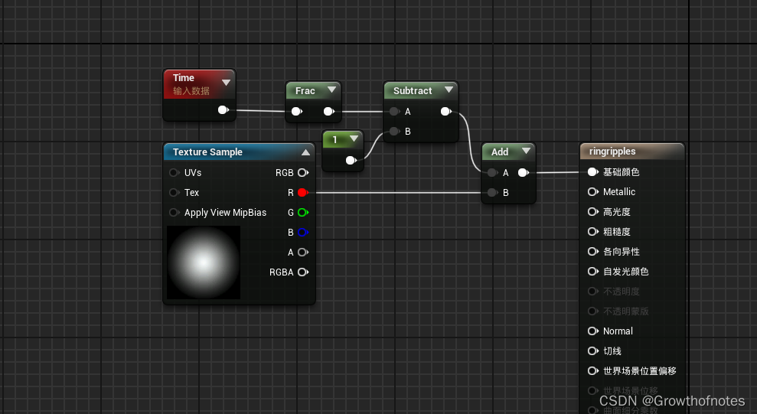Expand the Time node dropdown arrow
Image resolution: width=757 pixels, height=414 pixels.
[226, 83]
